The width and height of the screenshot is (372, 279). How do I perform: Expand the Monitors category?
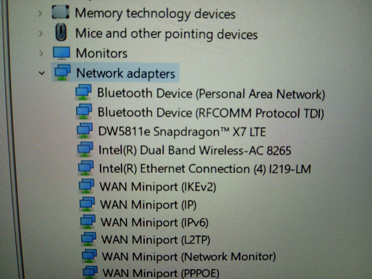click(x=40, y=53)
